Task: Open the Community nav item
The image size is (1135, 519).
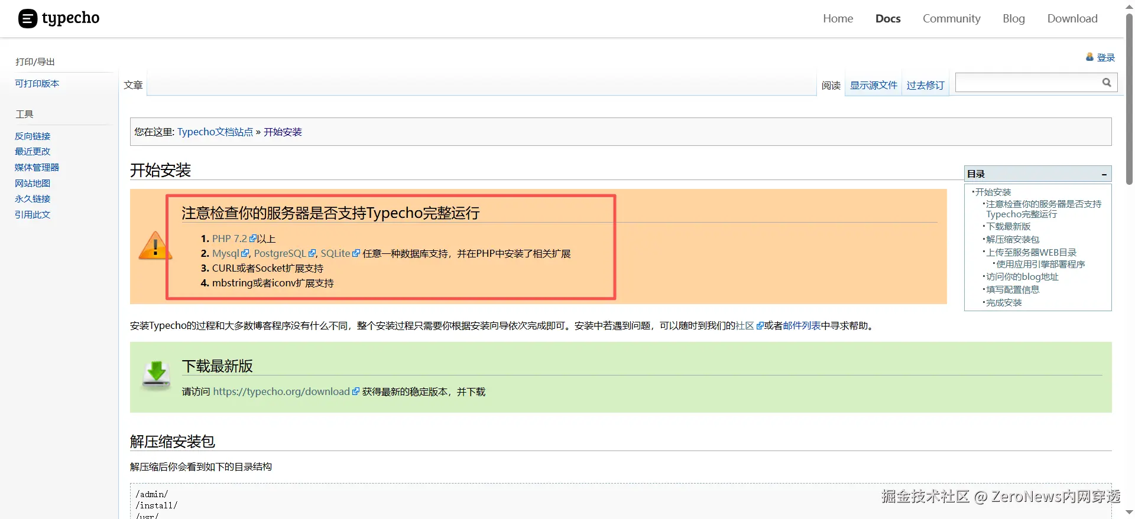Action: (x=951, y=18)
